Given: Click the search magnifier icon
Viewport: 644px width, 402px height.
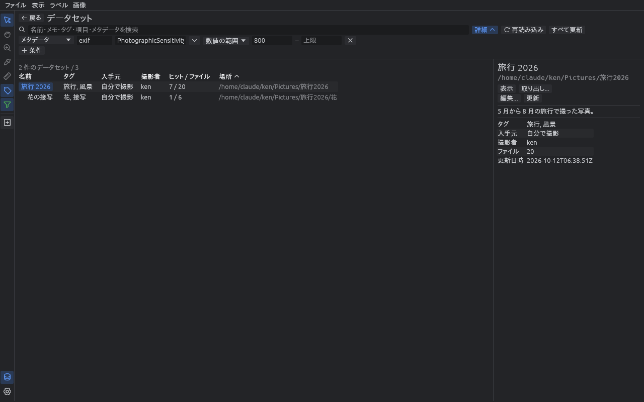Looking at the screenshot, I should (22, 30).
